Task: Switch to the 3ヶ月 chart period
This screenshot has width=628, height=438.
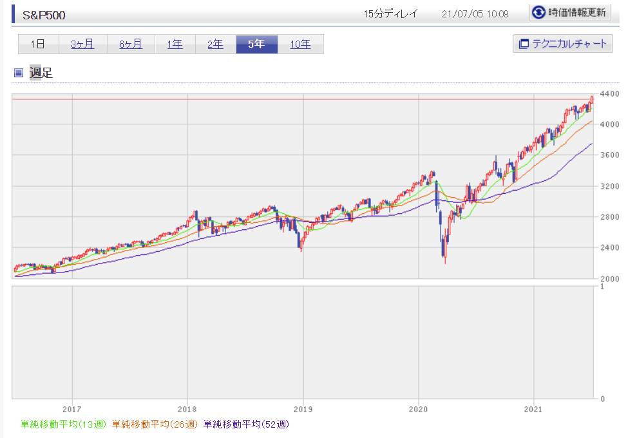Action: click(x=83, y=44)
